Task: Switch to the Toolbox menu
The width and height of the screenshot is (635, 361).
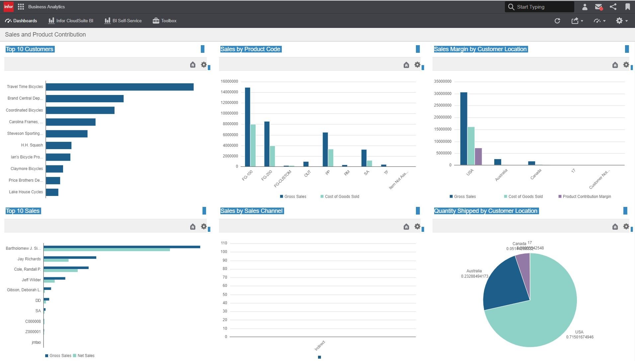Action: 165,21
